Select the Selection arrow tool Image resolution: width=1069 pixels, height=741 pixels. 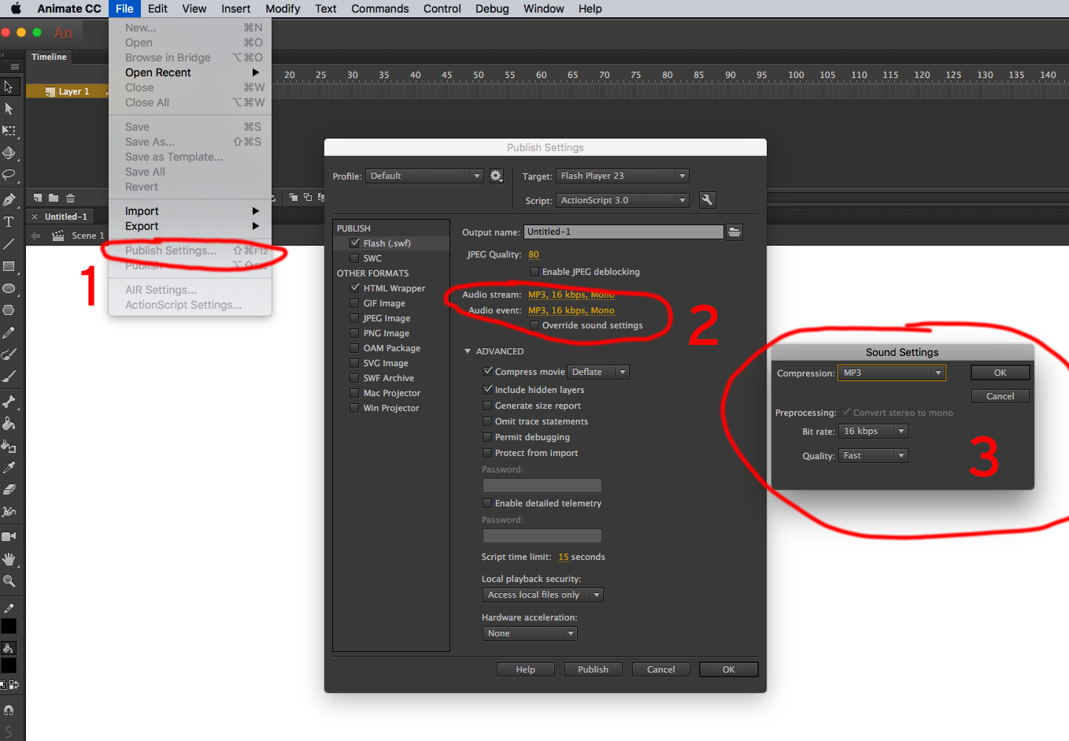(9, 87)
